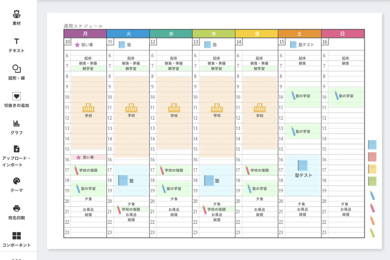Click the school building icon on Wednesday
Image resolution: width=390 pixels, height=260 pixels.
pos(174,108)
